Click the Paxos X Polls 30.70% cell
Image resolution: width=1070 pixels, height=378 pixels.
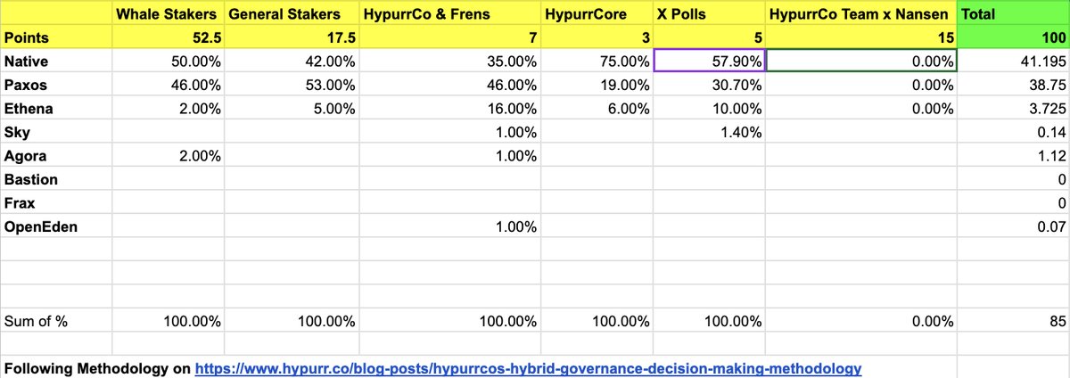(709, 85)
